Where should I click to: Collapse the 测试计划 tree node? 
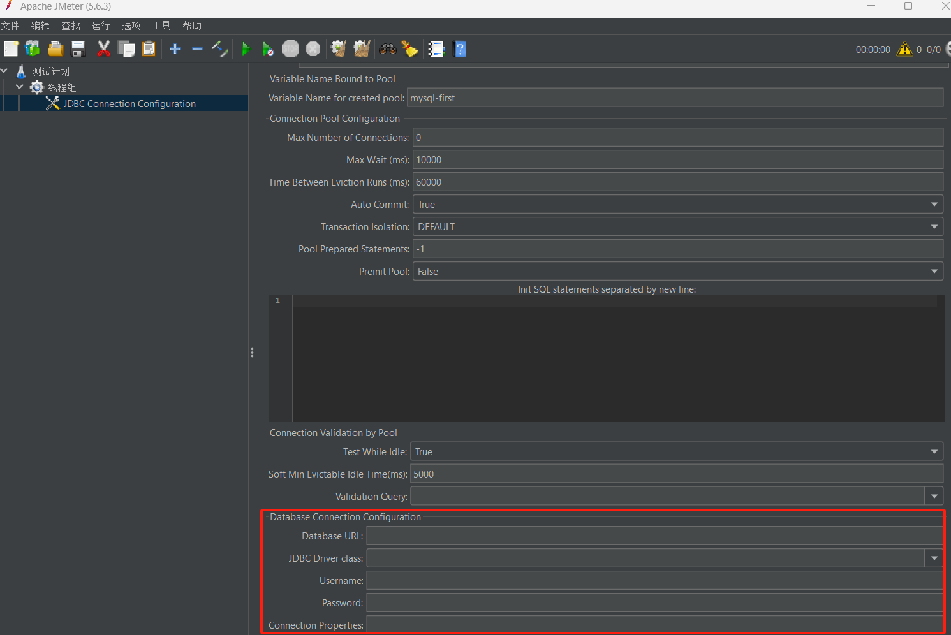point(4,71)
